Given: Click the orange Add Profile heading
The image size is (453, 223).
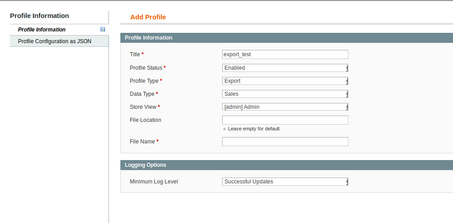Looking at the screenshot, I should pos(148,17).
